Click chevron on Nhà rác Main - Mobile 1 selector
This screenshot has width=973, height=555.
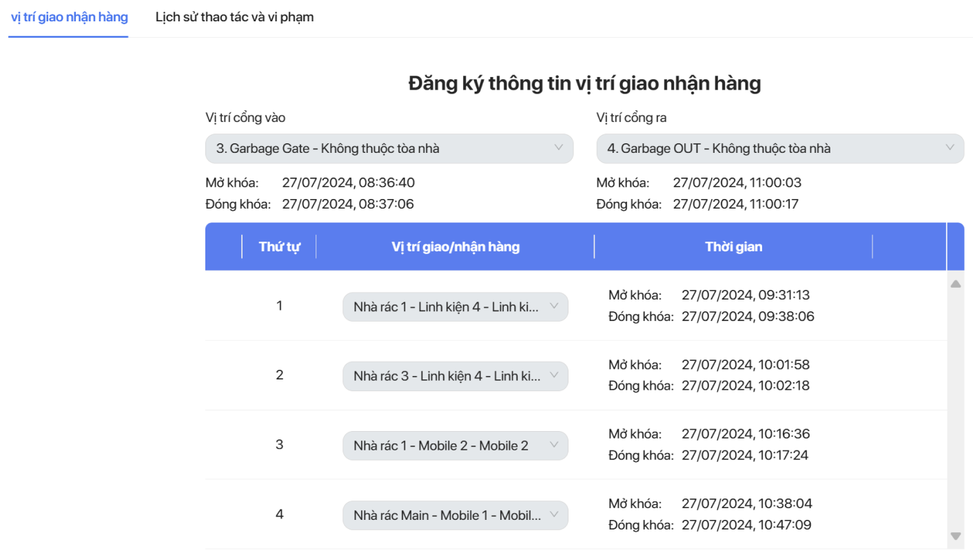pyautogui.click(x=553, y=514)
